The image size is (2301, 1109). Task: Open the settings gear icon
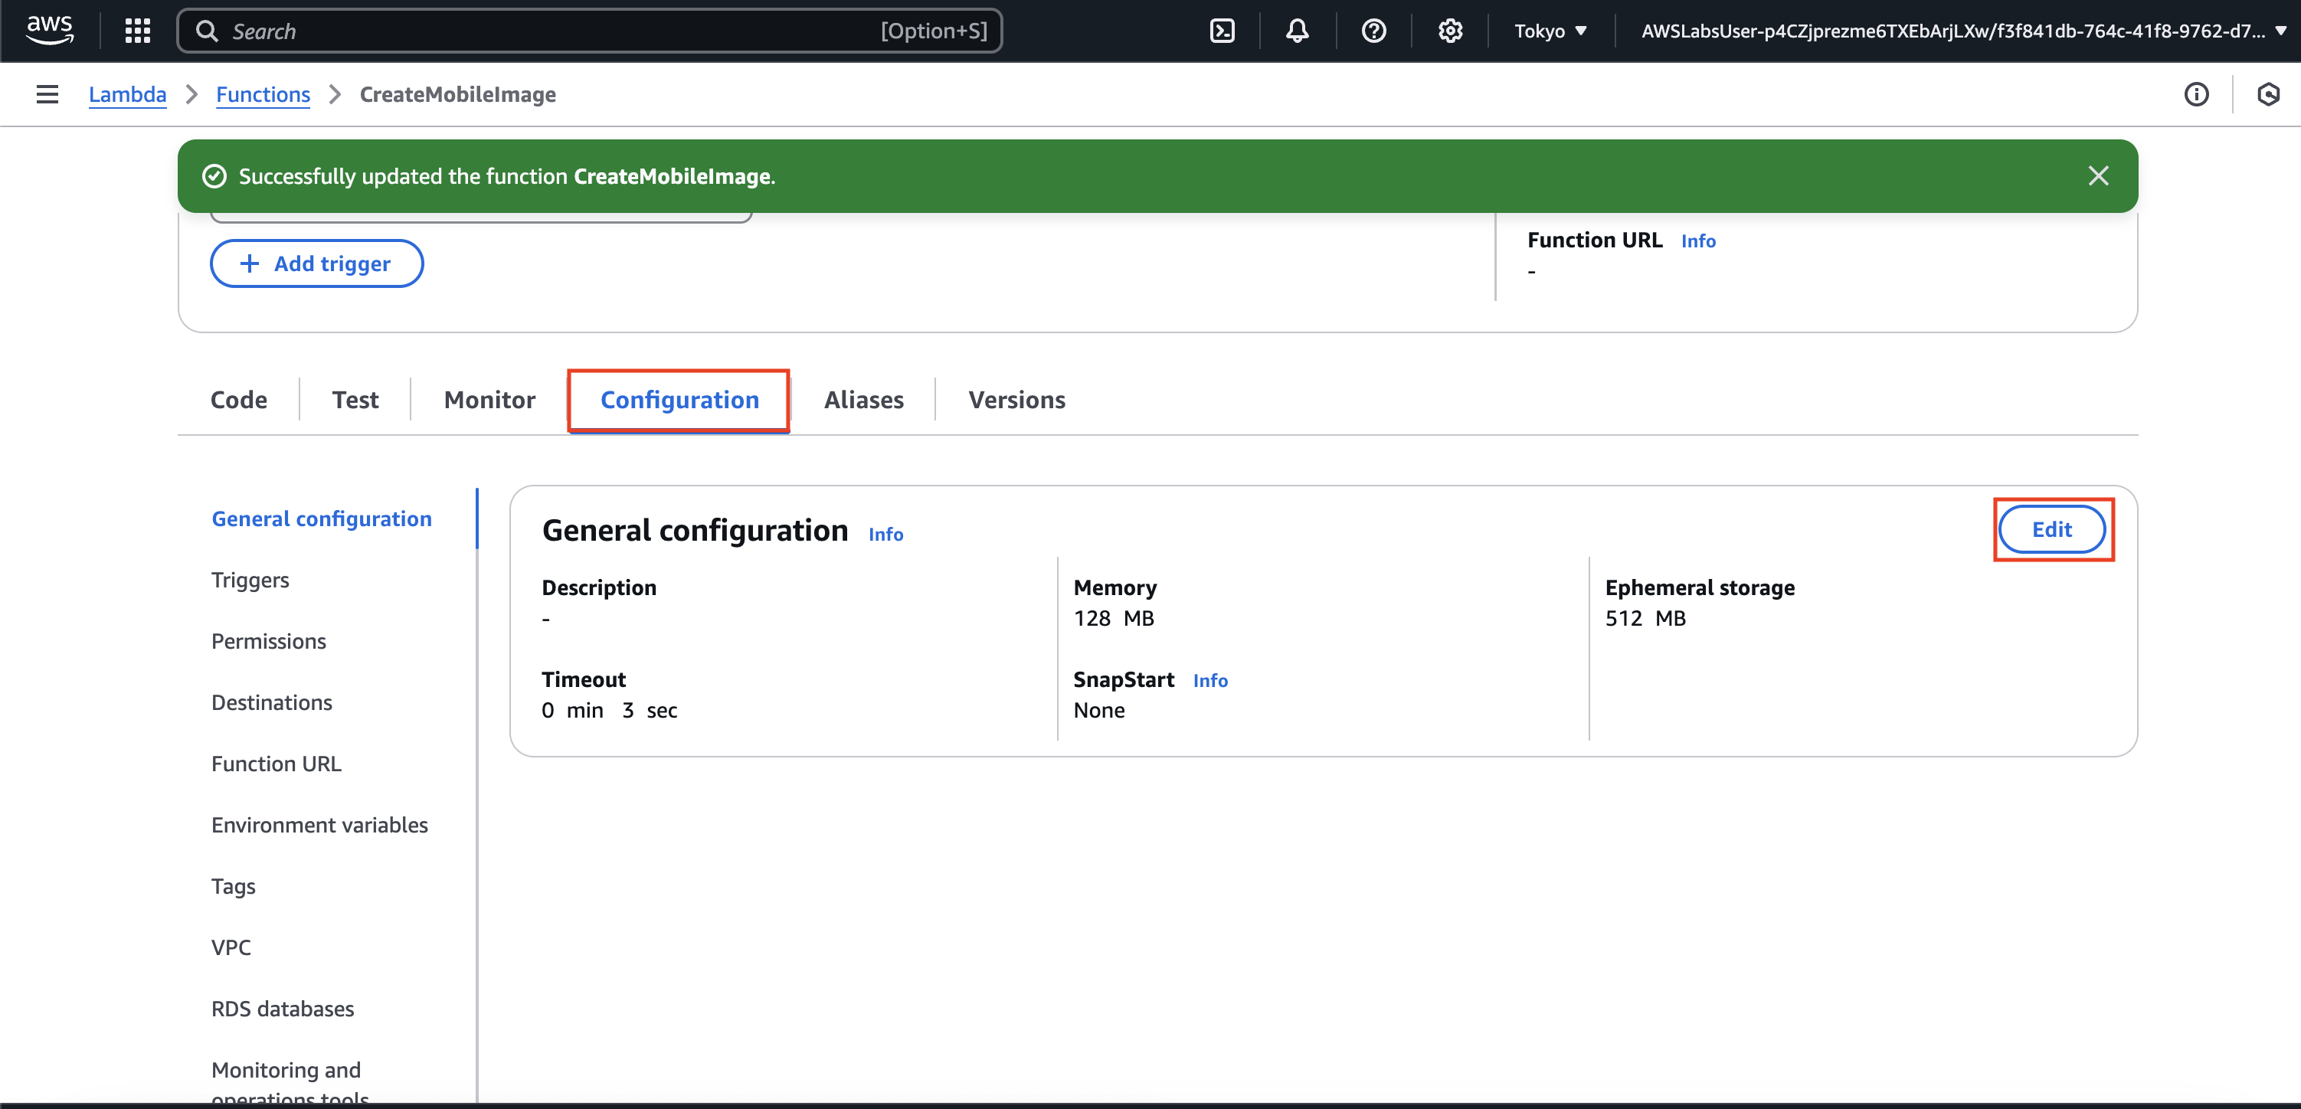1450,31
